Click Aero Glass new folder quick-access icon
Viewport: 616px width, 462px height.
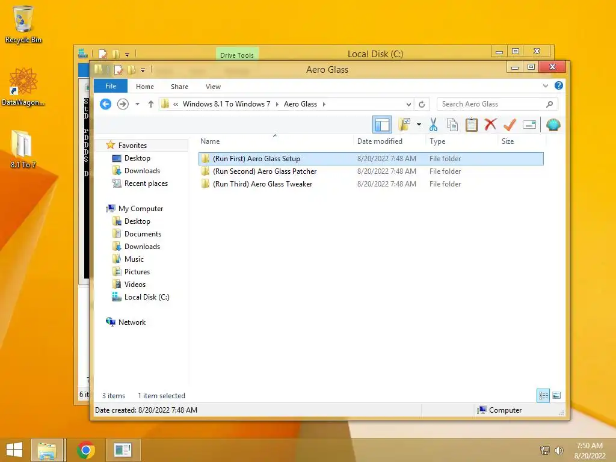pyautogui.click(x=131, y=70)
